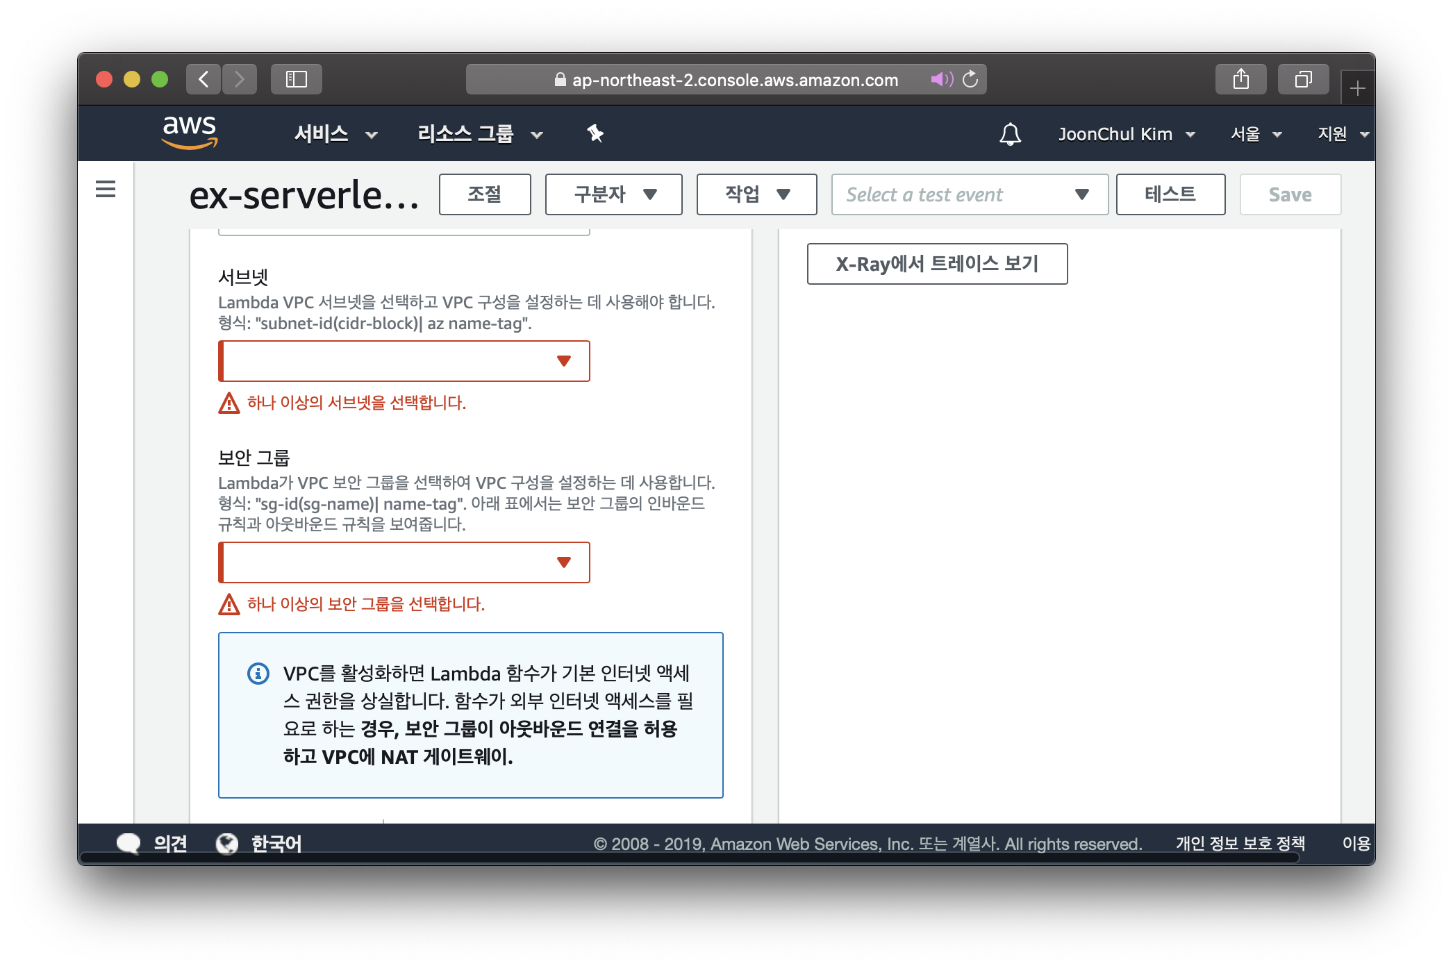Open the 서브넷 subnet dropdown
This screenshot has width=1453, height=968.
(x=404, y=361)
